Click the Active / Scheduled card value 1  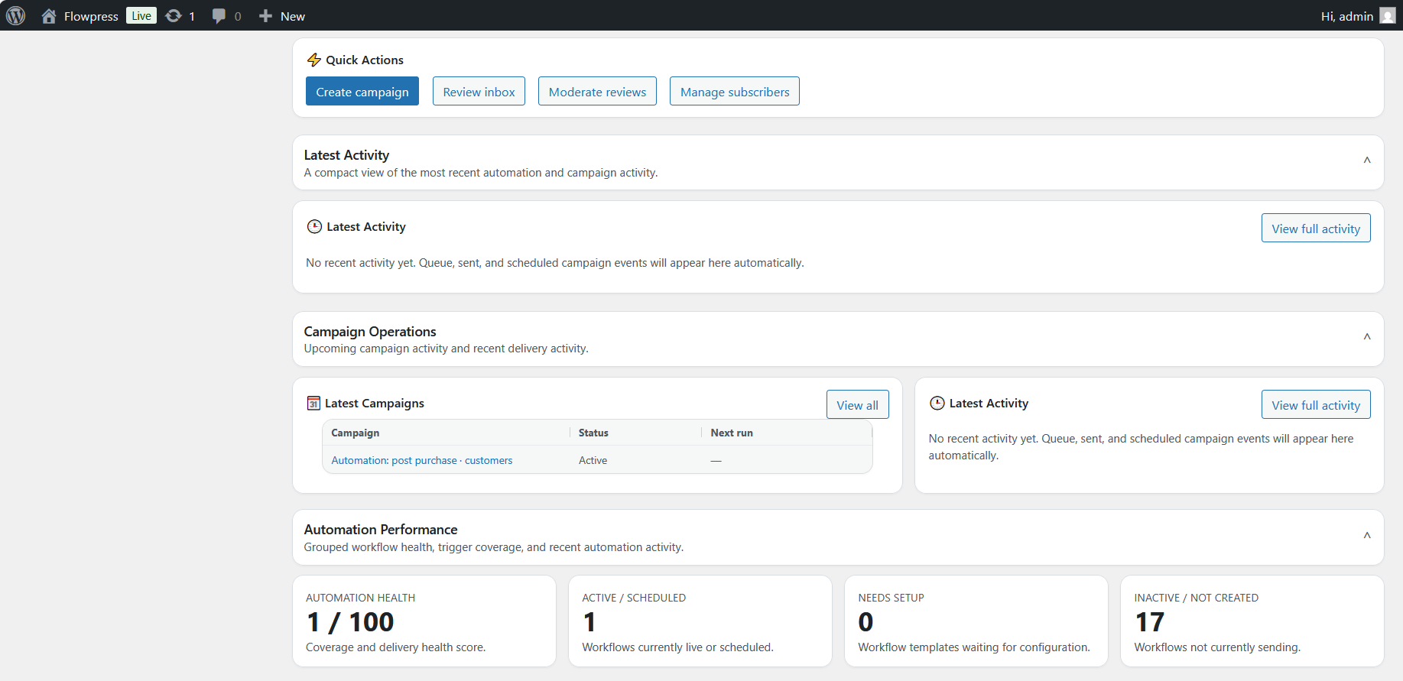(x=589, y=622)
